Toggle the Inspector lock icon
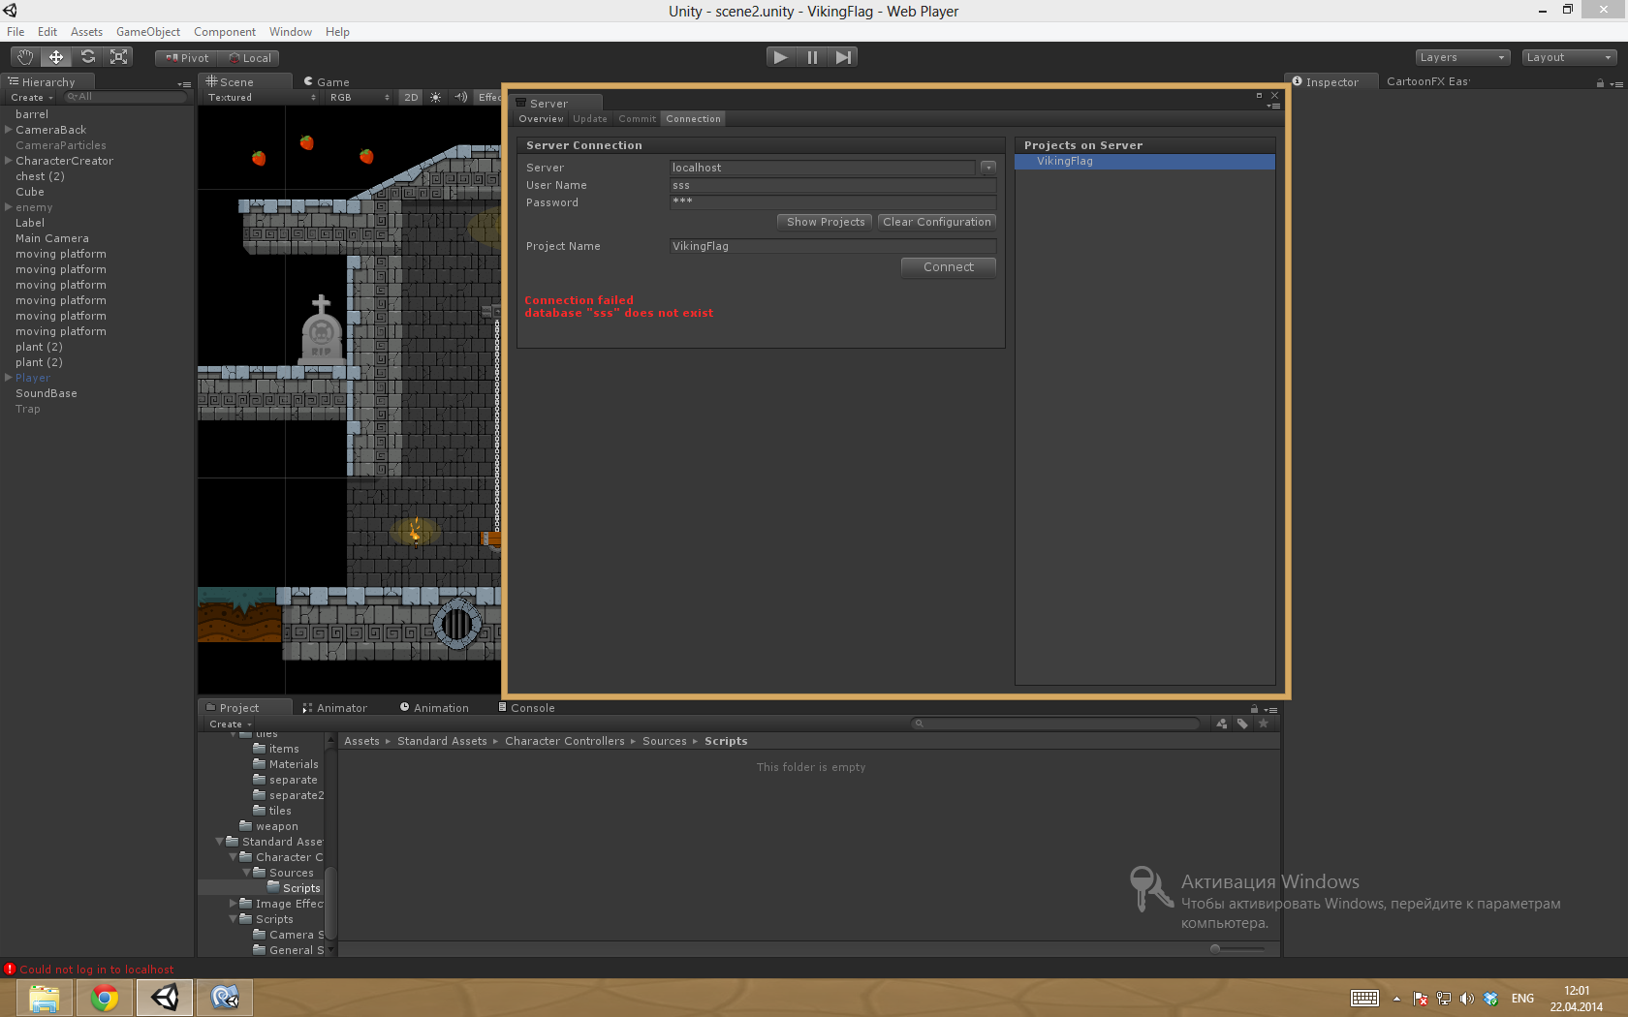This screenshot has height=1017, width=1628. 1600,83
